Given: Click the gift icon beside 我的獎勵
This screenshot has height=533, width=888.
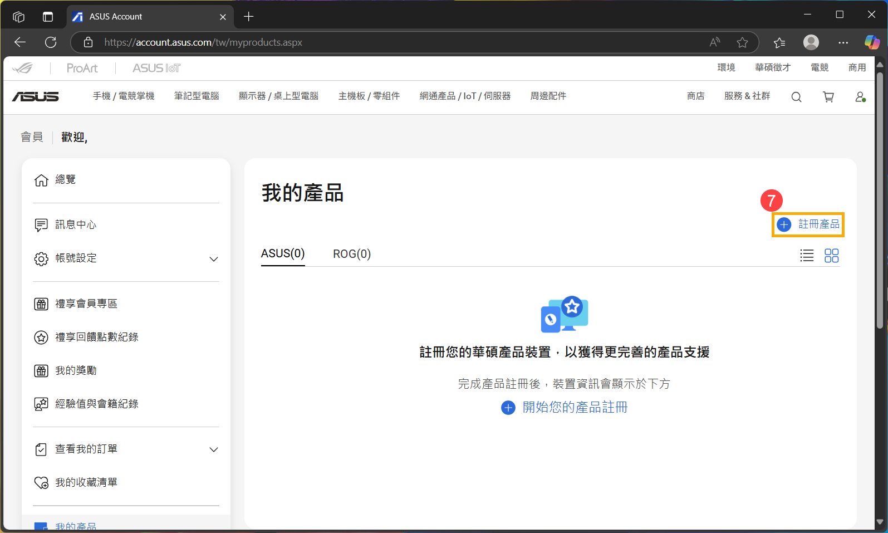Looking at the screenshot, I should (41, 371).
